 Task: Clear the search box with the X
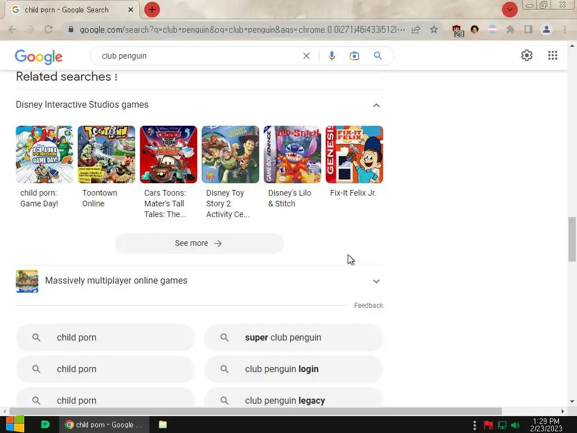[306, 56]
